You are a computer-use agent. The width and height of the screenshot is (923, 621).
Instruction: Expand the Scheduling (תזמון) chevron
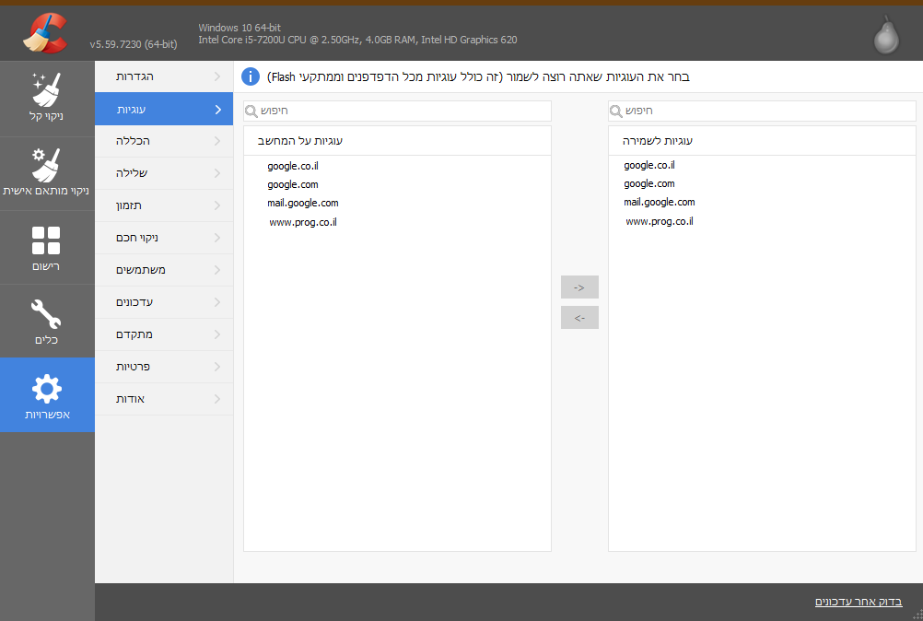click(217, 205)
